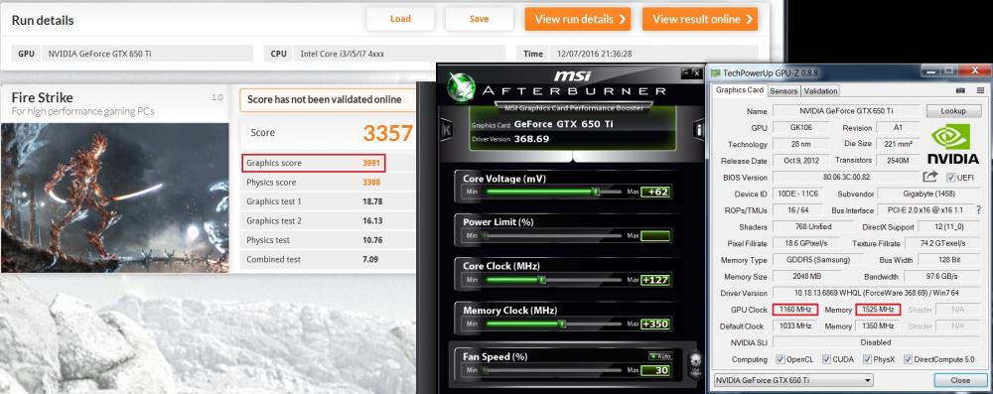Click the Kombustor K icon in Afterburner
Image resolution: width=993 pixels, height=394 pixels.
point(447,130)
